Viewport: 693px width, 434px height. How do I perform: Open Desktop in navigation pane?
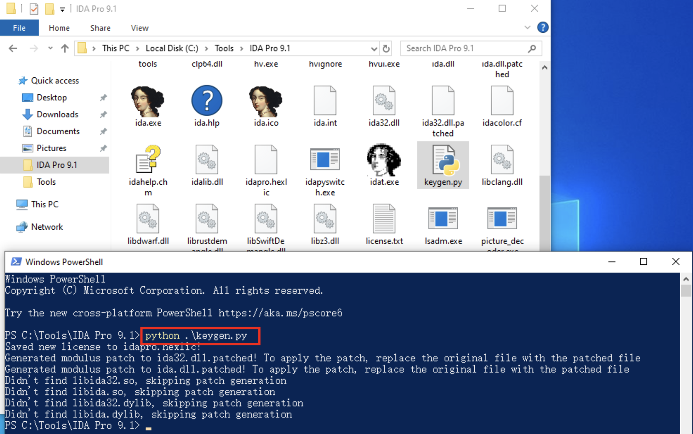pos(52,97)
